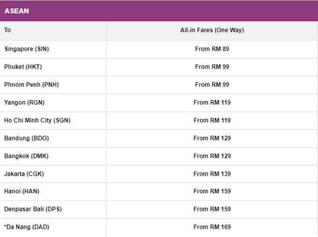Select Phnom Penh (PNH) destination
The width and height of the screenshot is (318, 237).
click(x=31, y=84)
